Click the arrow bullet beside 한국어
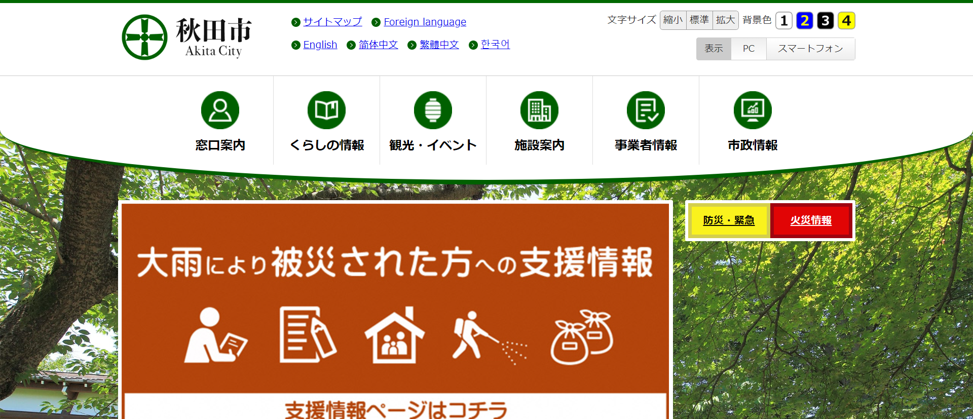This screenshot has width=973, height=419. point(473,45)
